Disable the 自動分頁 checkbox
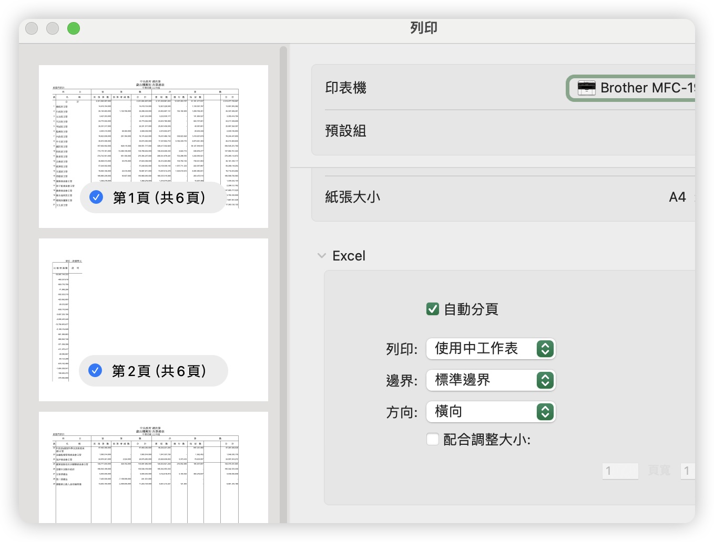 (x=433, y=309)
